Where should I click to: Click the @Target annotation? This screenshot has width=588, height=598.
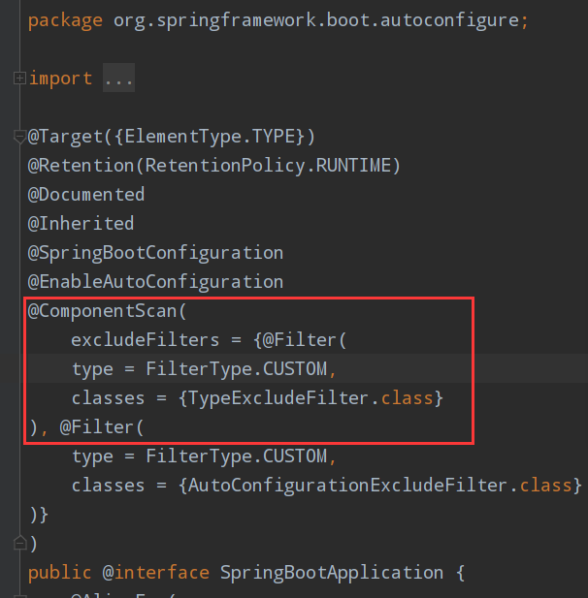point(66,137)
